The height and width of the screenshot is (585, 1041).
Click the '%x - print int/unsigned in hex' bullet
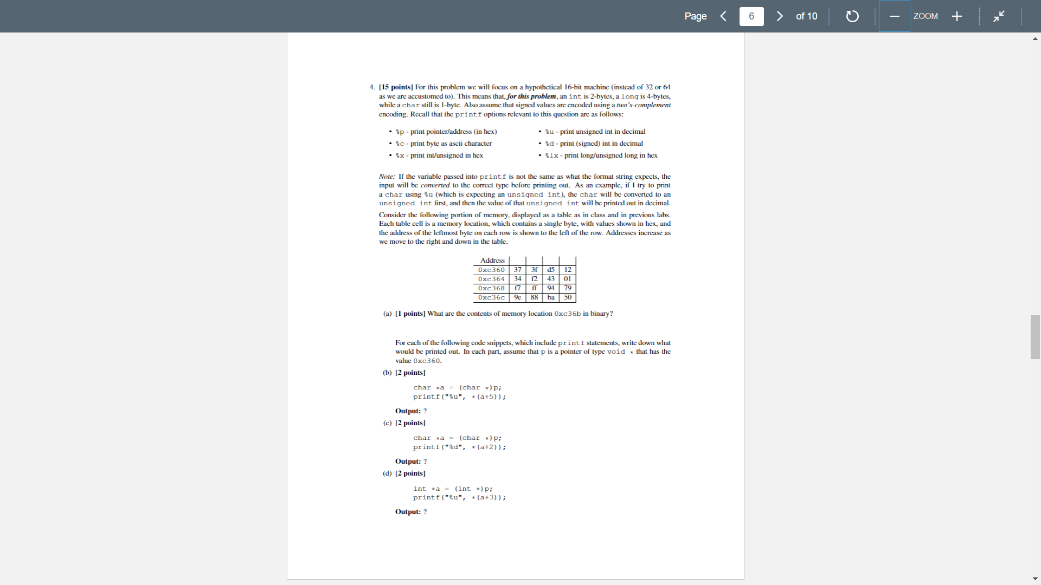439,155
